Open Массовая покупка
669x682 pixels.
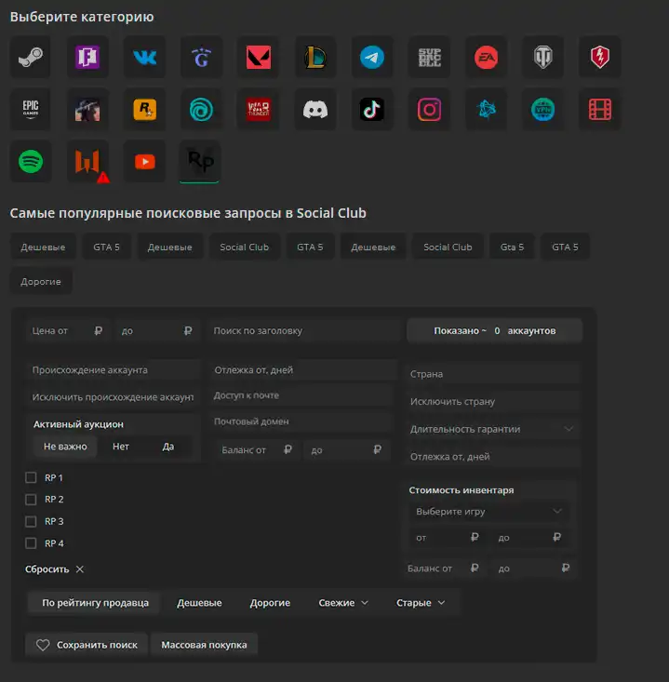tap(204, 645)
